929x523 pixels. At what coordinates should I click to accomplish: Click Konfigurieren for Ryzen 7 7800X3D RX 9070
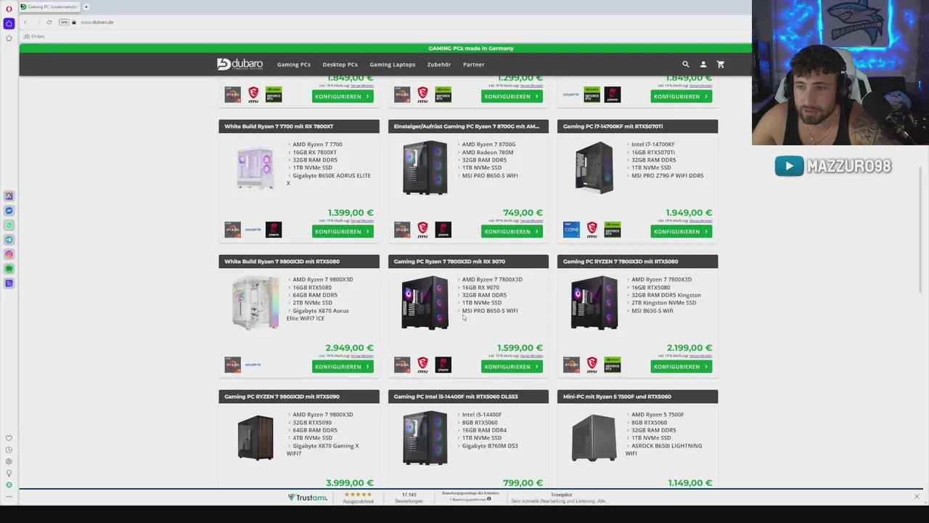pos(512,366)
